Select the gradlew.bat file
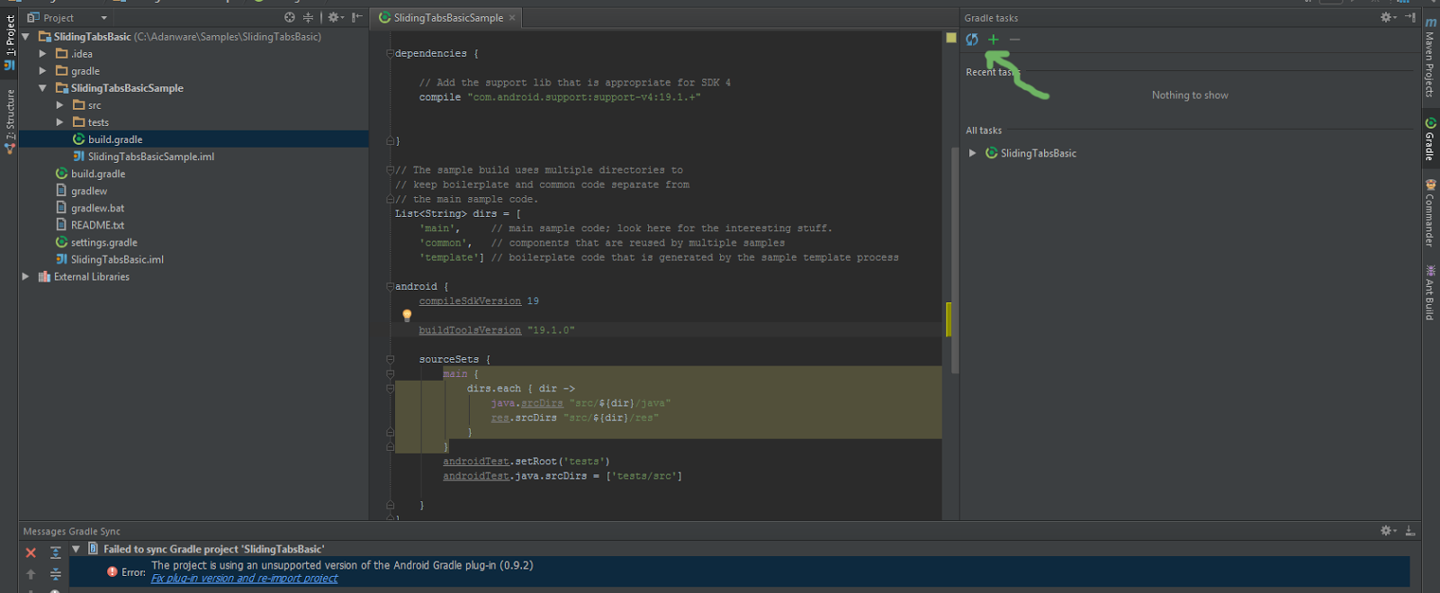Screen dimensions: 1440x593 point(98,208)
